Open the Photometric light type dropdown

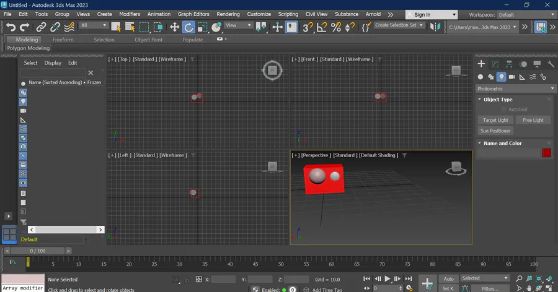[x=516, y=89]
